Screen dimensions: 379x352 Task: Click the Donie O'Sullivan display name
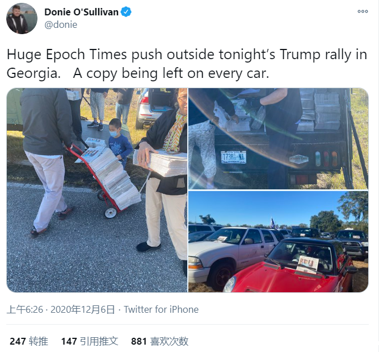pyautogui.click(x=81, y=12)
